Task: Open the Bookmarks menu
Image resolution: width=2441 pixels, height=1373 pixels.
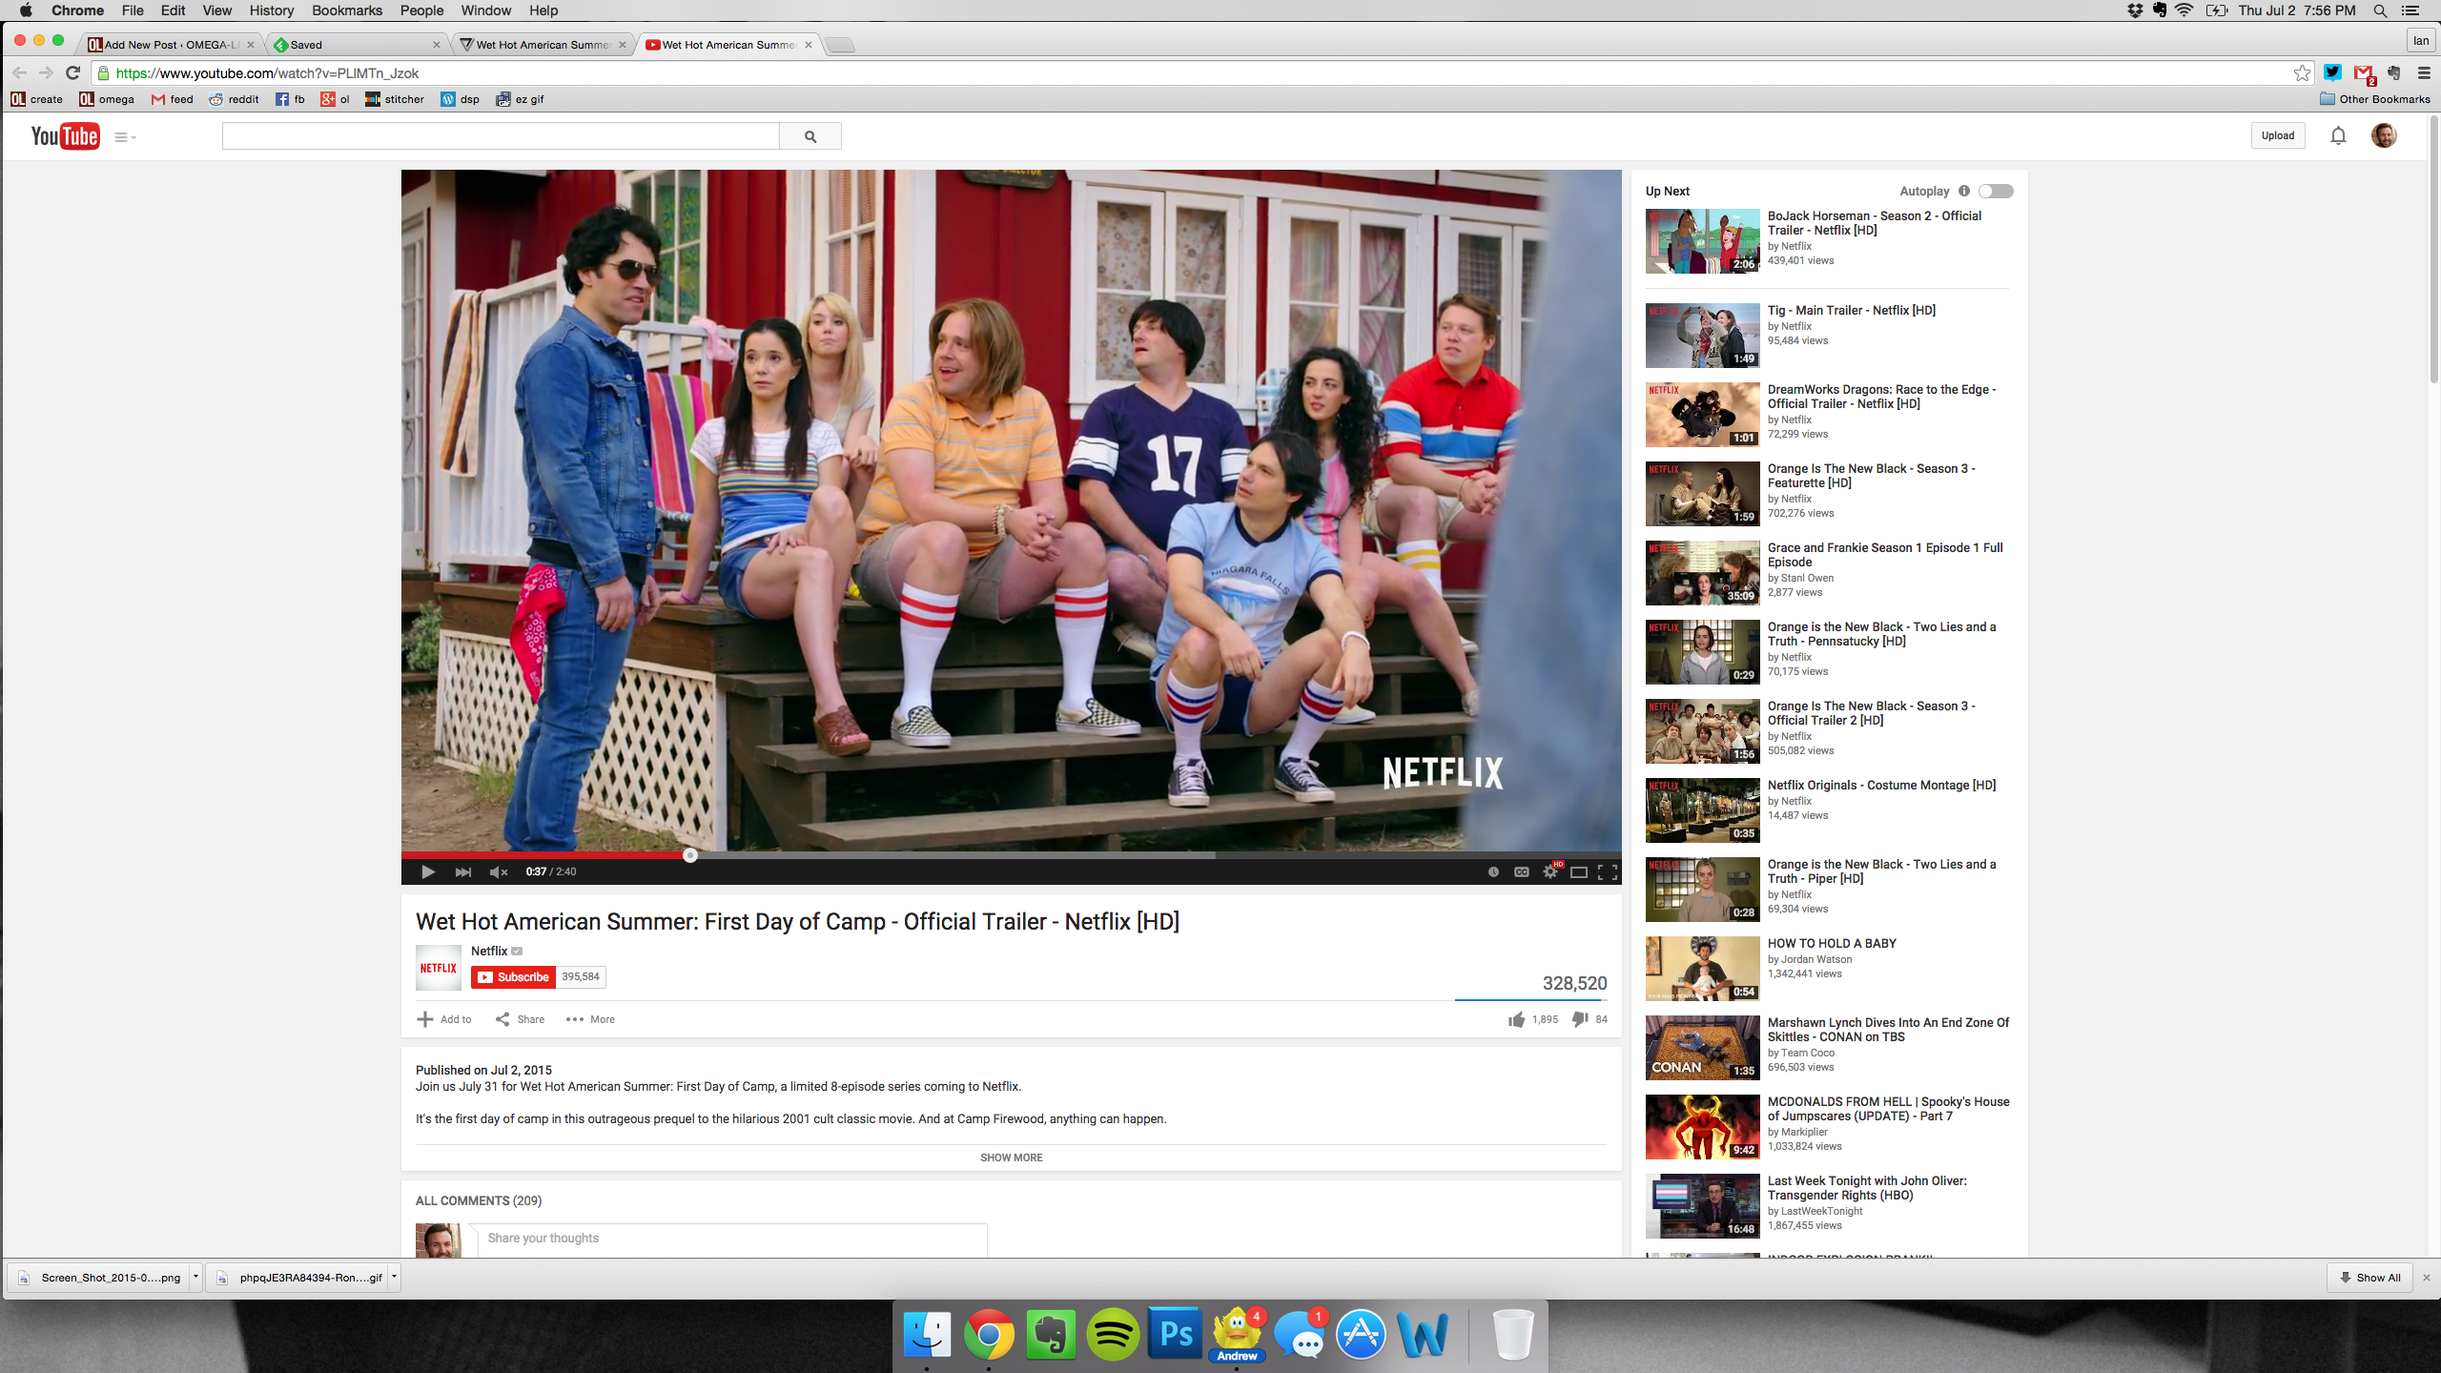Action: tap(347, 10)
